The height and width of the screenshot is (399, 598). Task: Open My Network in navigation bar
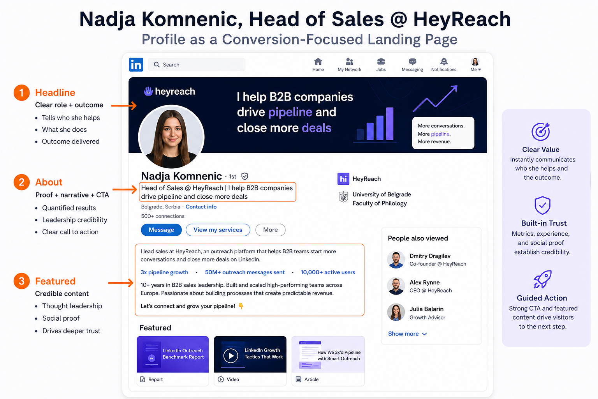tap(349, 65)
